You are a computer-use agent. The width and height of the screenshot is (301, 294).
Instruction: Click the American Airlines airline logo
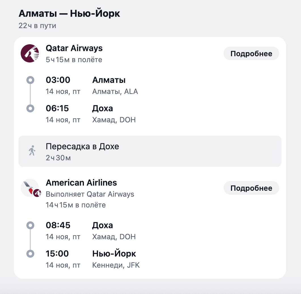(x=30, y=188)
